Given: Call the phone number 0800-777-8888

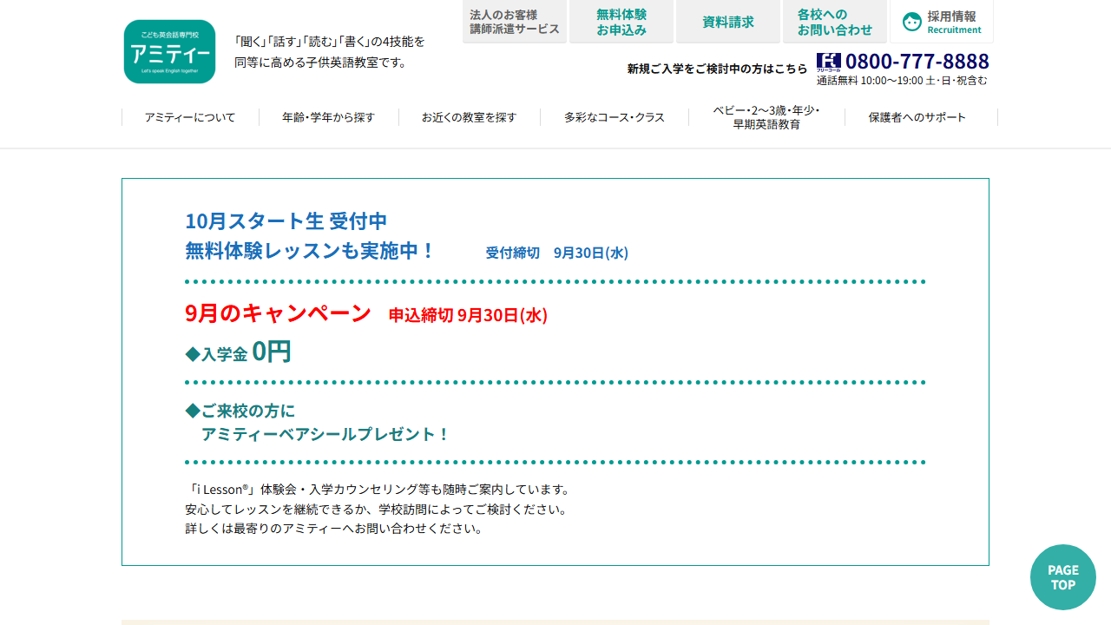Looking at the screenshot, I should pos(917,62).
